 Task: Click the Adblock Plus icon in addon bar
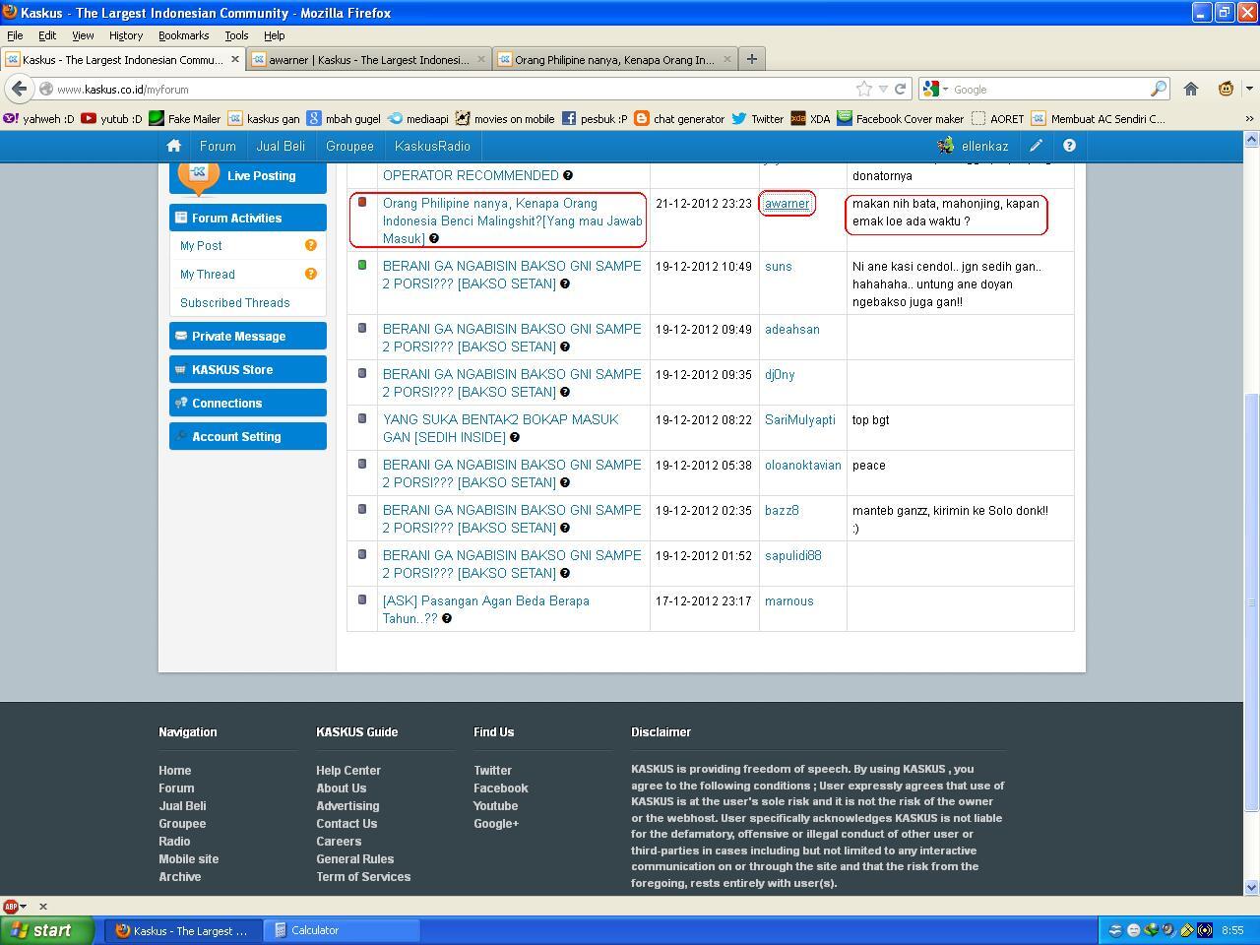[11, 906]
